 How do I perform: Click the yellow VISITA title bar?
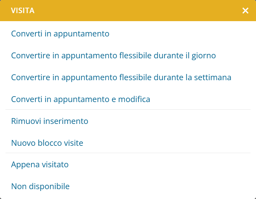point(127,11)
